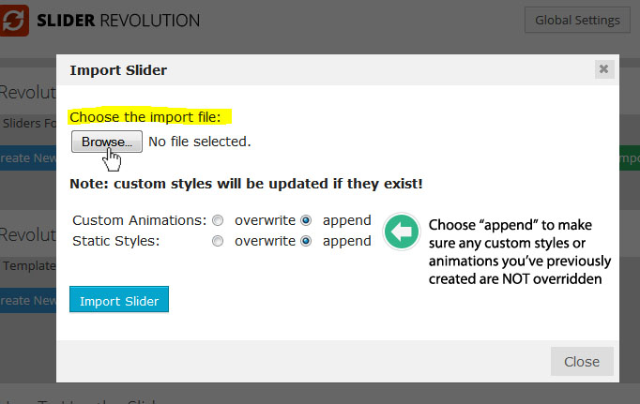Image resolution: width=640 pixels, height=404 pixels.
Task: Click the bold custom styles note text
Action: pyautogui.click(x=246, y=184)
